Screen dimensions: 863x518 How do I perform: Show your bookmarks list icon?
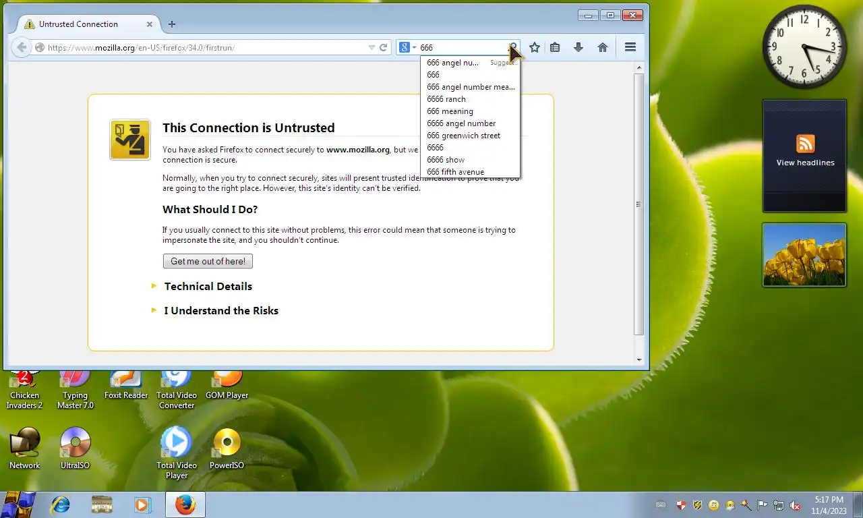pyautogui.click(x=555, y=47)
